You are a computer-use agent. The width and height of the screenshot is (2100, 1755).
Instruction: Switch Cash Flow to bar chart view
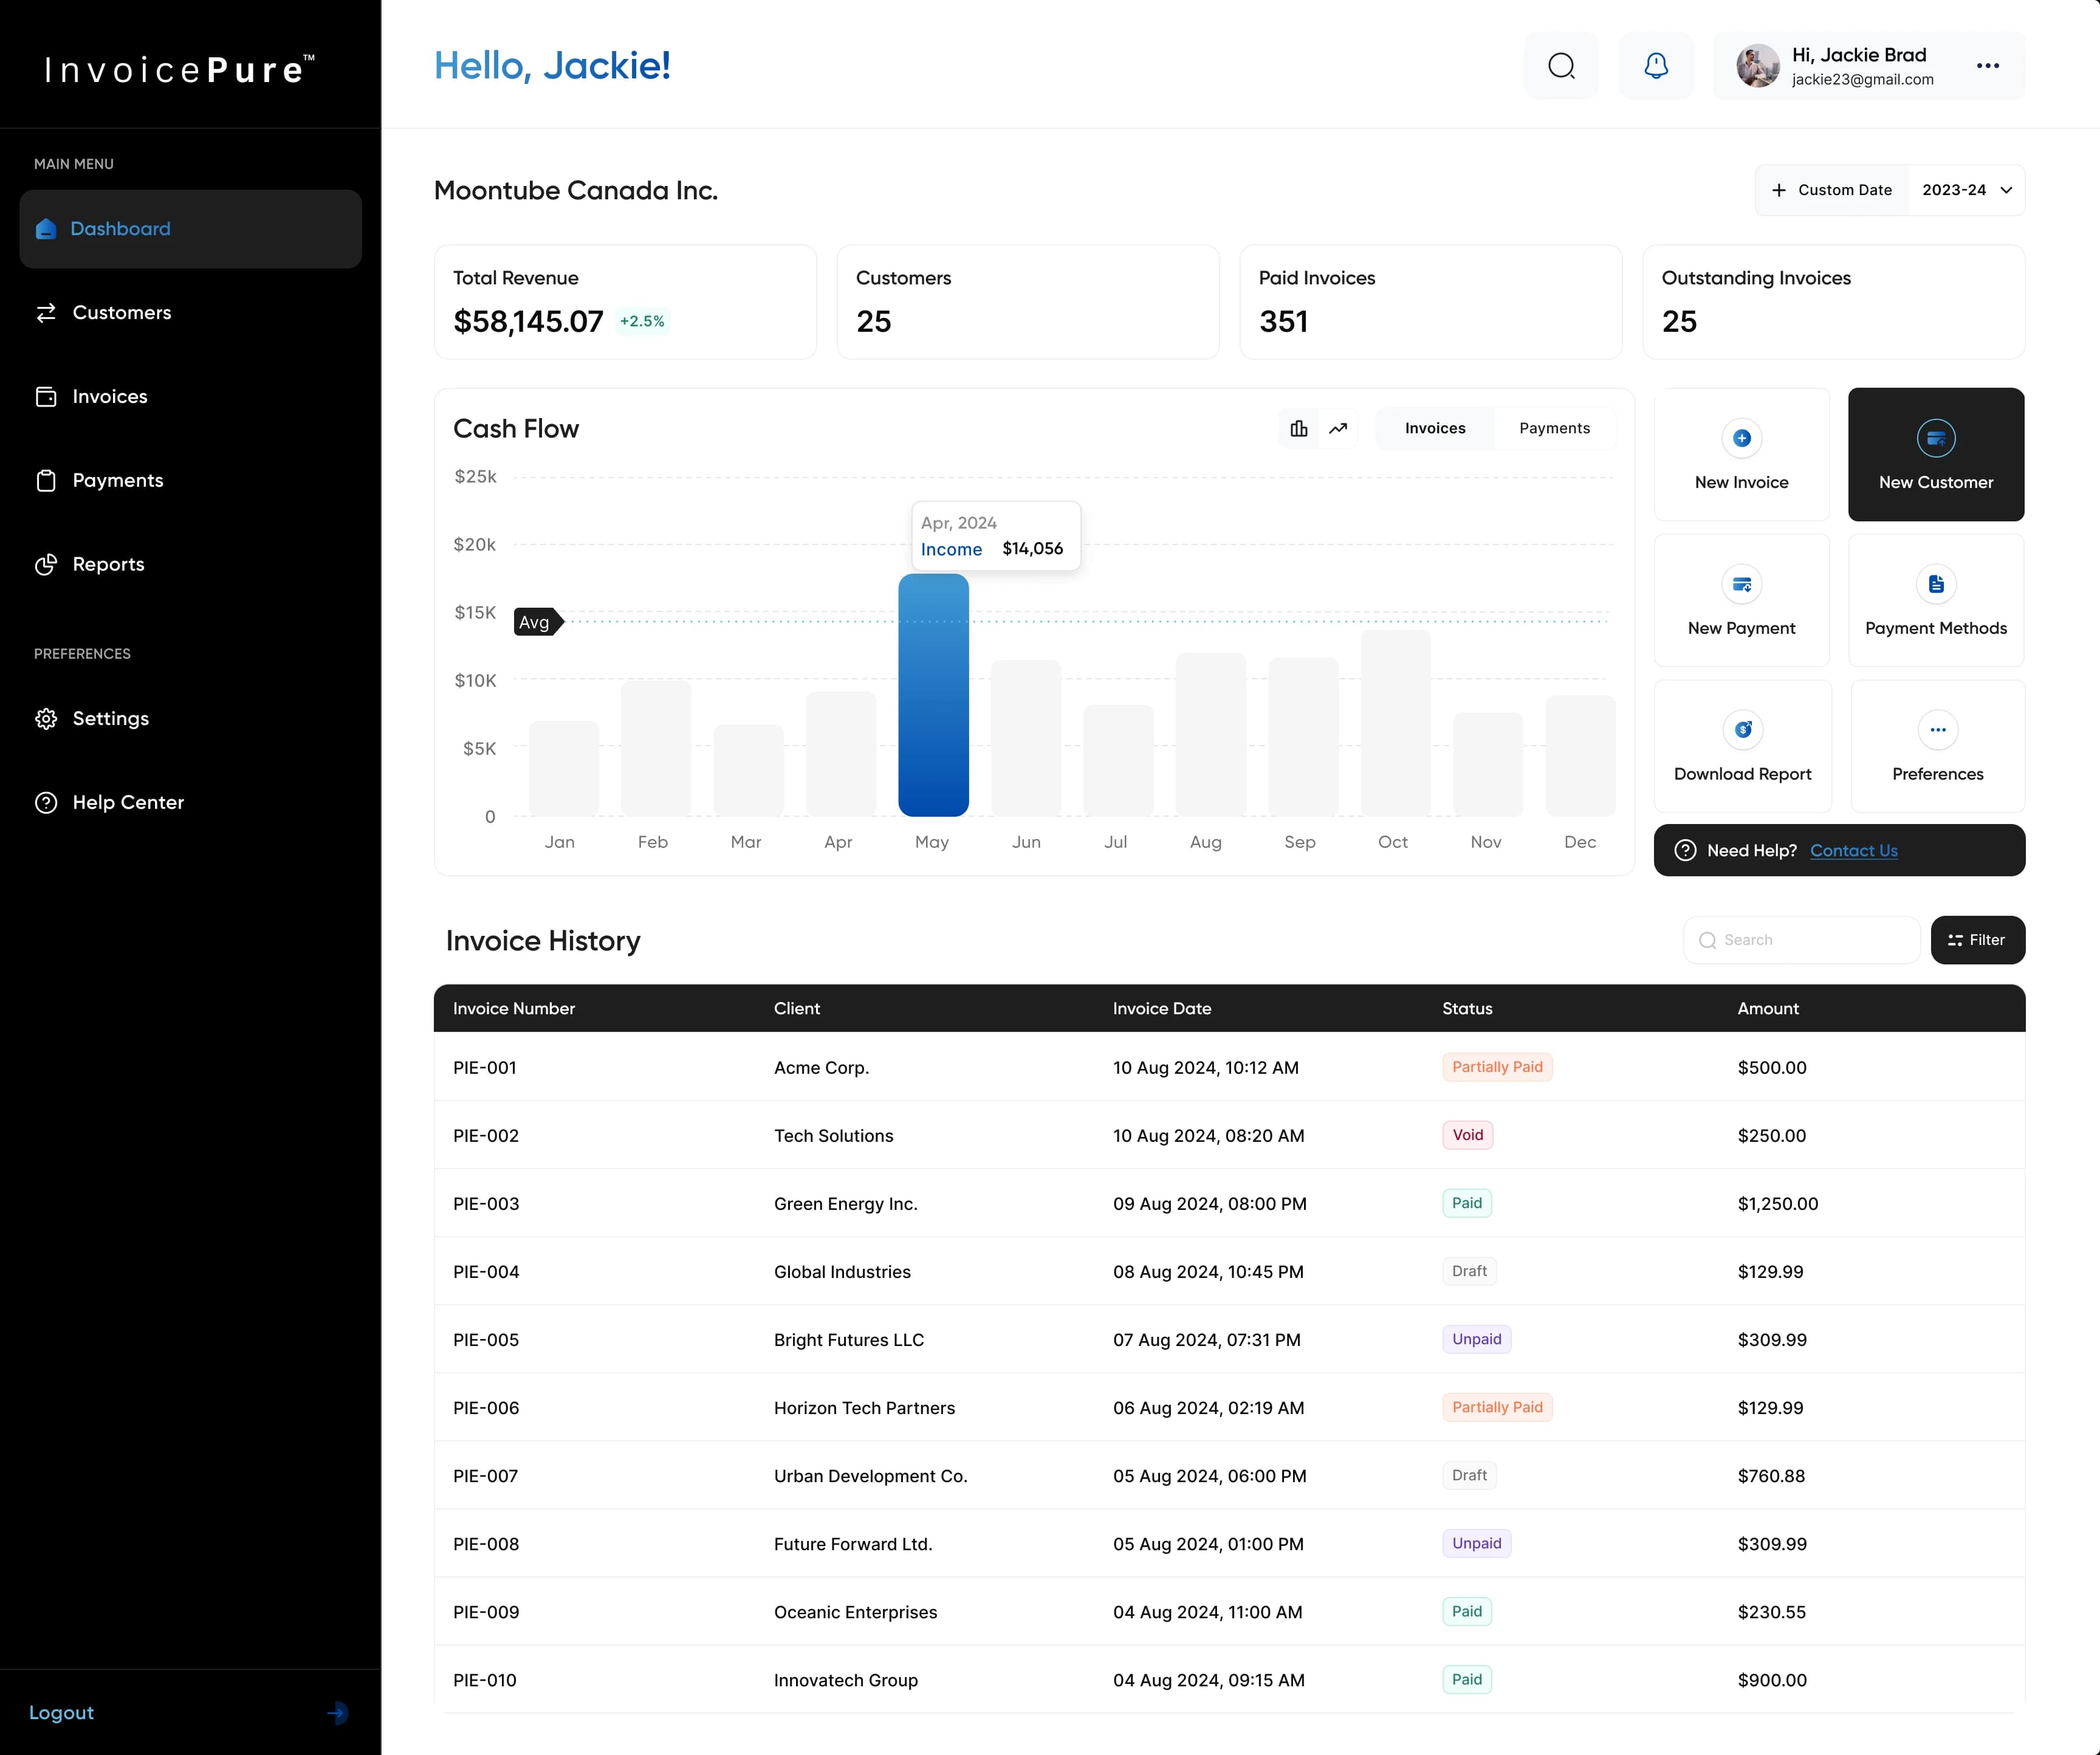(x=1299, y=428)
